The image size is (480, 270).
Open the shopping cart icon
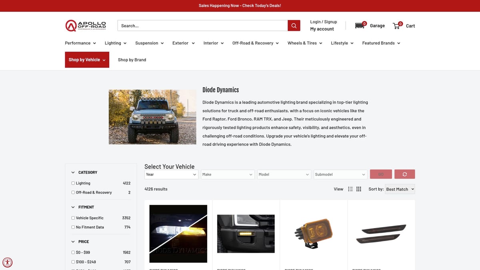coord(397,26)
